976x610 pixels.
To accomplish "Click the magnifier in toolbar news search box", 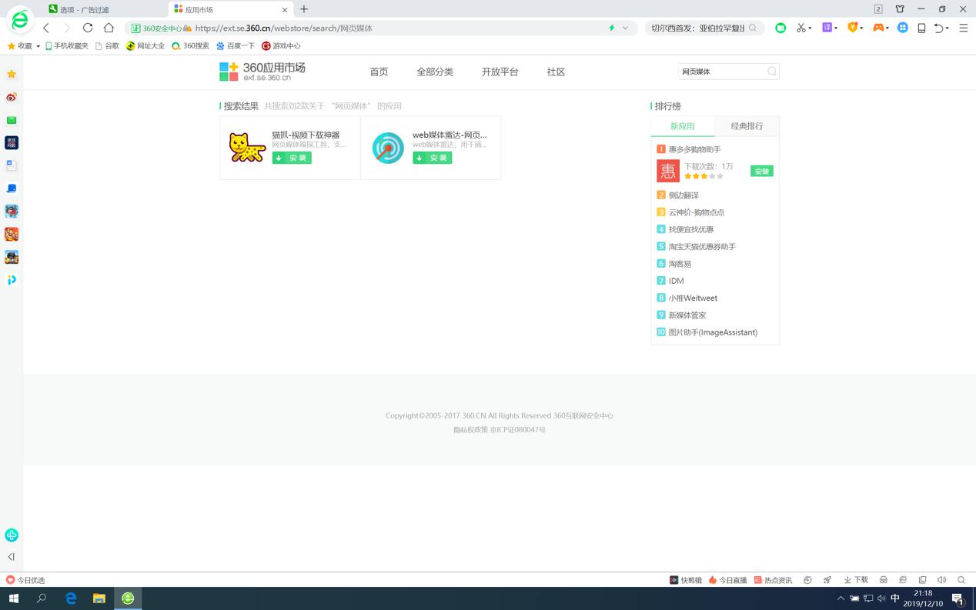I will coord(753,28).
